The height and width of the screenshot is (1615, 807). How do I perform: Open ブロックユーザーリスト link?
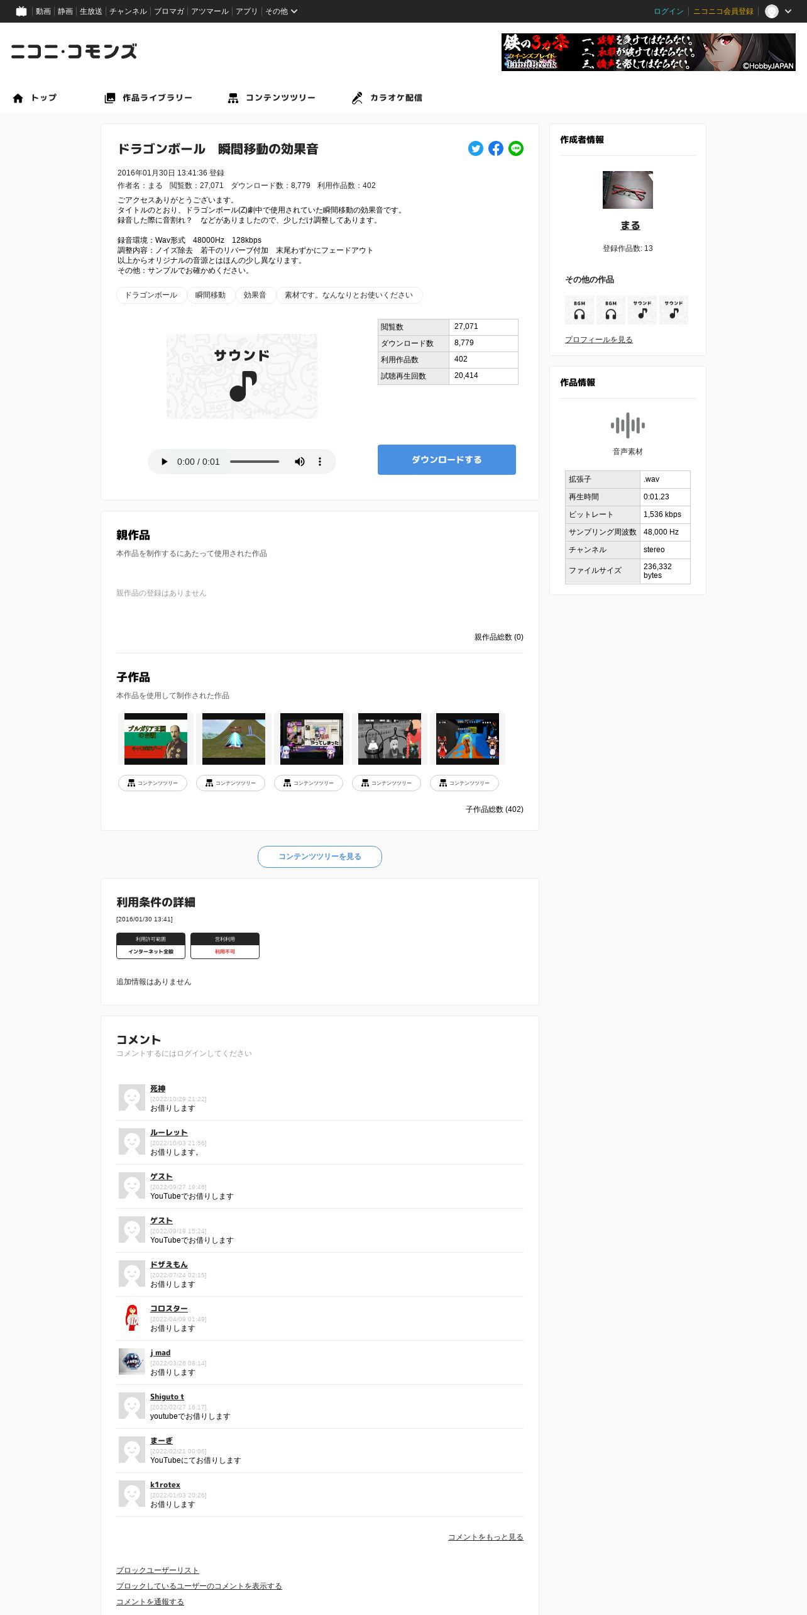click(158, 1570)
